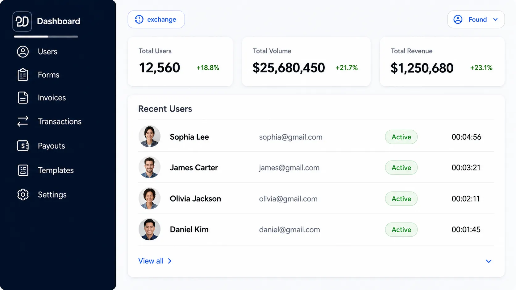Click the +21.7% growth figure
This screenshot has height=290, width=516.
pyautogui.click(x=347, y=68)
